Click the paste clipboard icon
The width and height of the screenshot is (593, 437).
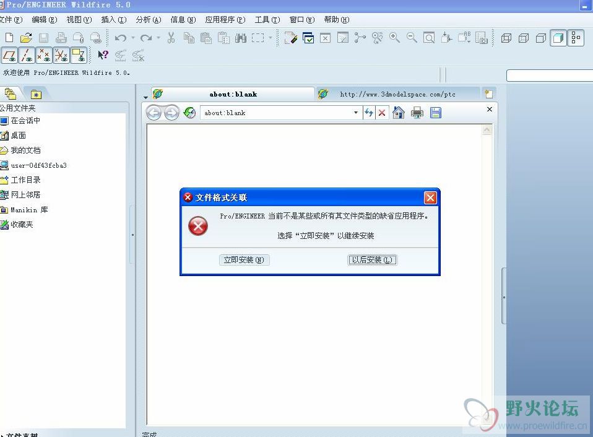[206, 38]
